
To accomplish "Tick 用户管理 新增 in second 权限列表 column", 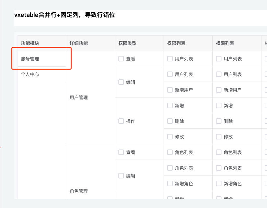I will 219,106.
